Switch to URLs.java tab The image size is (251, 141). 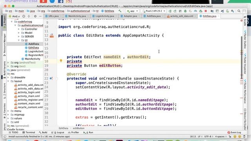53,16
